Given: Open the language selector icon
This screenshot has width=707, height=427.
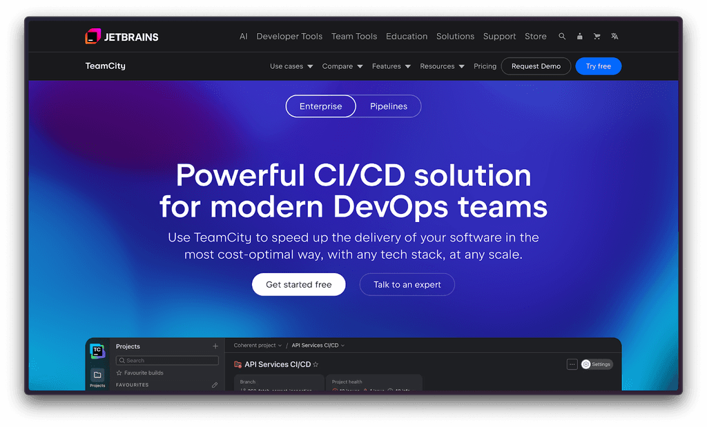Looking at the screenshot, I should (614, 36).
